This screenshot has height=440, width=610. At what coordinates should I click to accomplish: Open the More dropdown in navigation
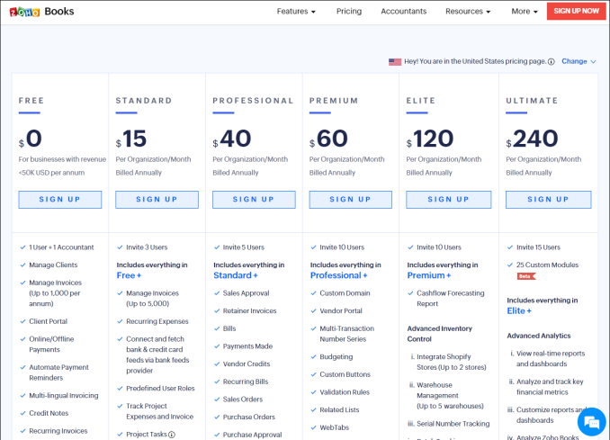click(x=525, y=12)
